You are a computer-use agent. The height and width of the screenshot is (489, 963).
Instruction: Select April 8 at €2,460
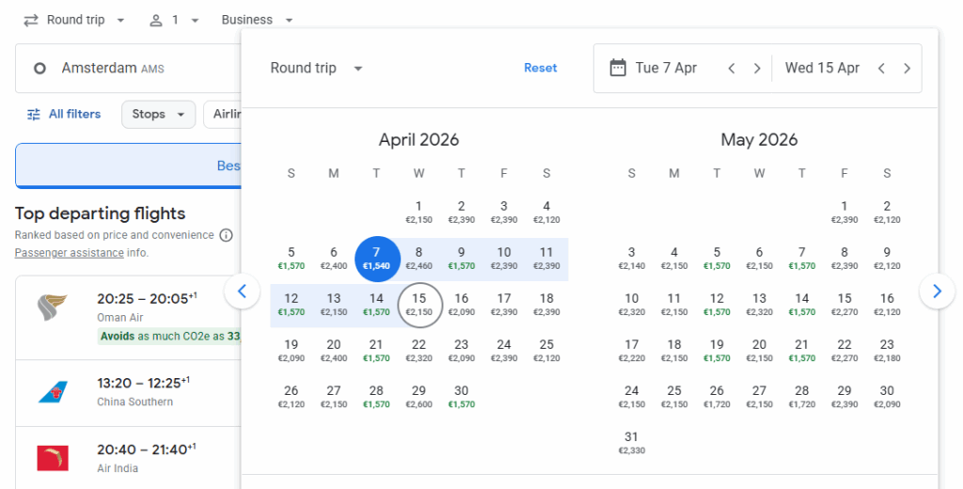[x=418, y=259]
